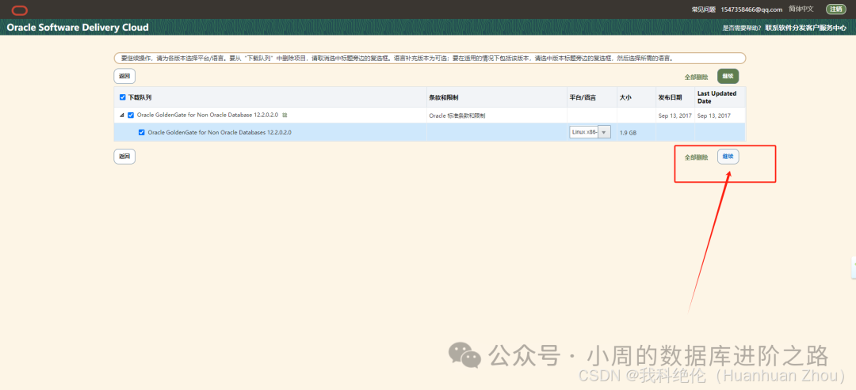Image resolution: width=856 pixels, height=390 pixels.
Task: Click the lower 全部删除 link
Action: click(696, 157)
